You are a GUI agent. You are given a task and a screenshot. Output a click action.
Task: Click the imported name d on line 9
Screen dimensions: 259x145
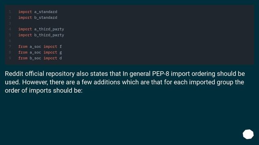[61, 58]
